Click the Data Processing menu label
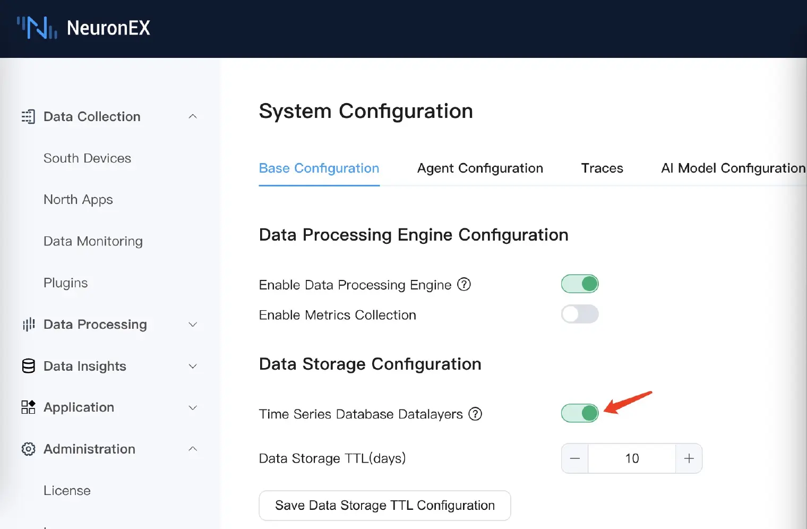The image size is (807, 529). coord(95,324)
